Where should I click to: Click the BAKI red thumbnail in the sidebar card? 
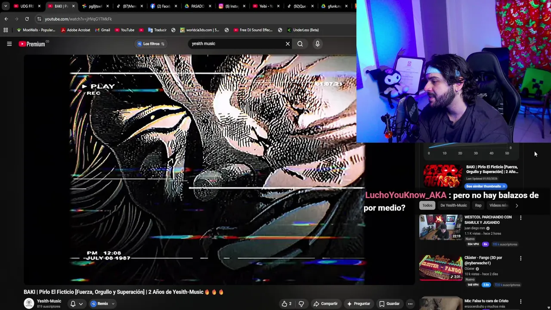coord(443,176)
